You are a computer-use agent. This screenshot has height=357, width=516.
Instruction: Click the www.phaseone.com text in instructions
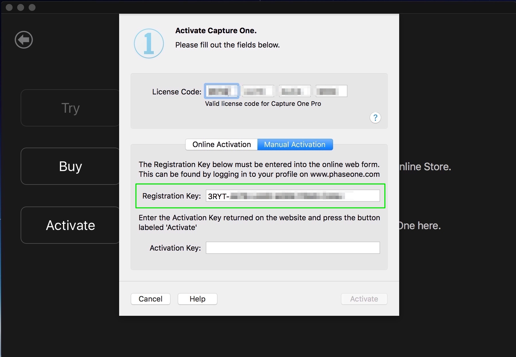(x=345, y=174)
